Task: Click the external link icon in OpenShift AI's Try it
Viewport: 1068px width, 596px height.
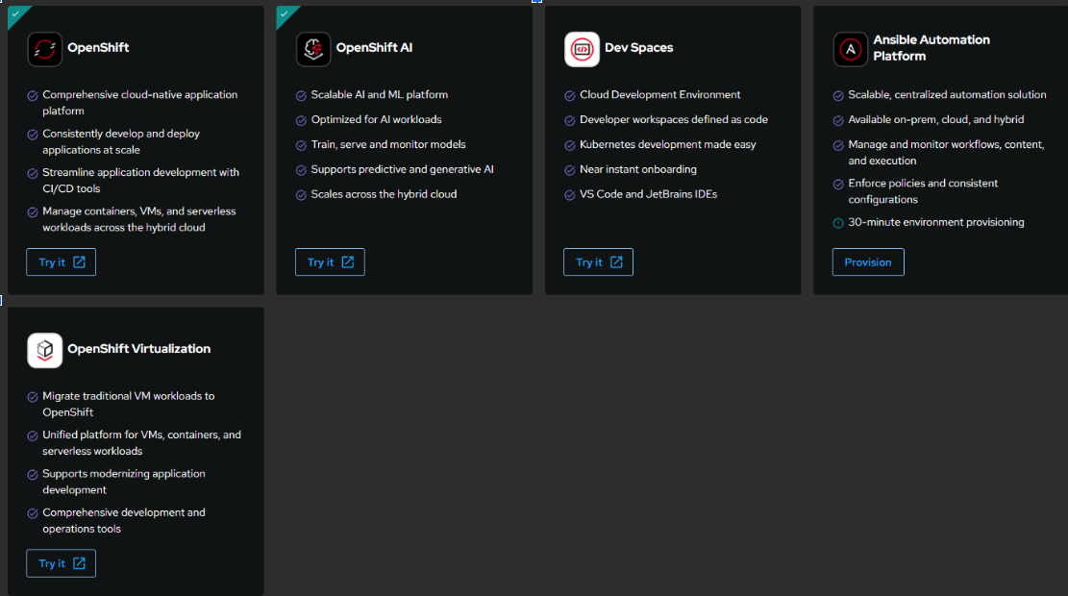Action: 348,262
